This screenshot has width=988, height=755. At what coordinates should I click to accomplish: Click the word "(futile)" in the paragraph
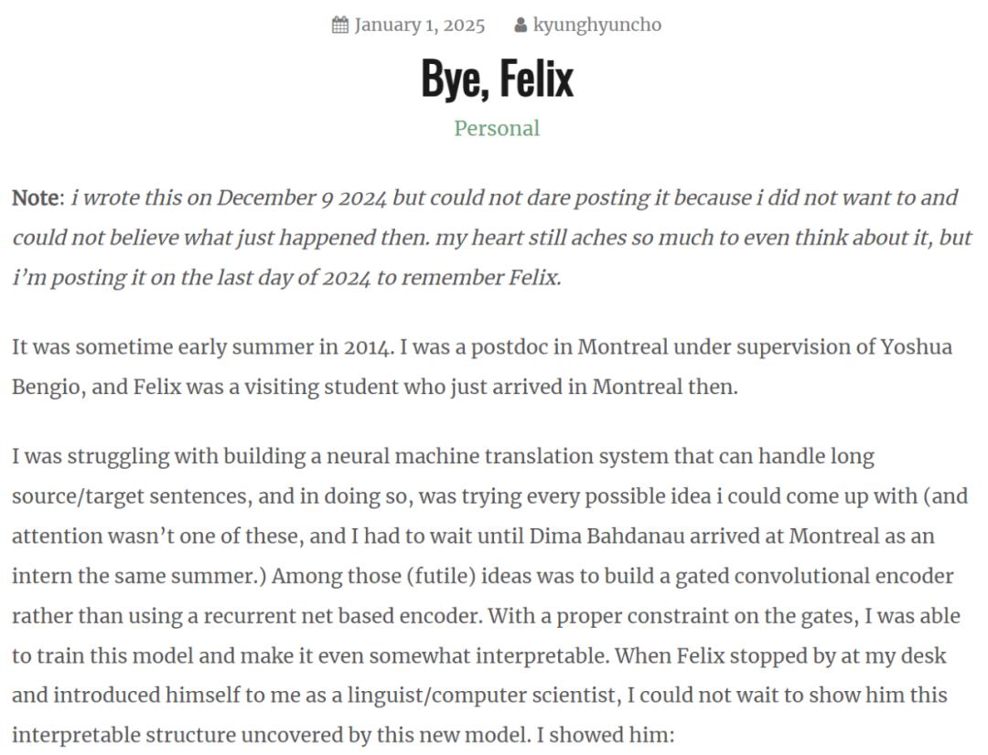click(441, 576)
